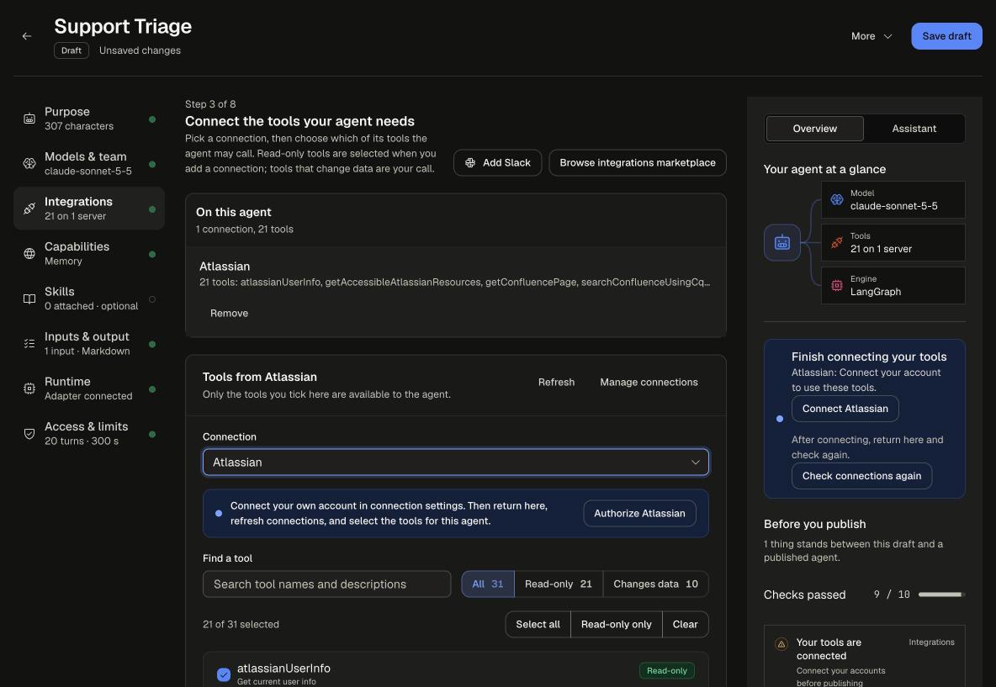Image resolution: width=996 pixels, height=687 pixels.
Task: Open the Connection dropdown showing Atlassian
Action: 455,462
